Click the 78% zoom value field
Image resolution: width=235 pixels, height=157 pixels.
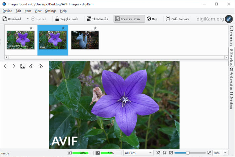[218, 153]
